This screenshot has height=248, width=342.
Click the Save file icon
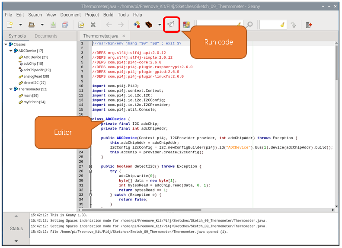coord(53,25)
